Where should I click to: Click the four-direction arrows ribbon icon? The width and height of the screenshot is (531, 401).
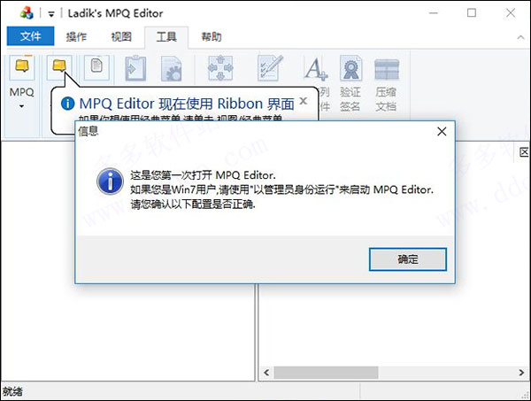(220, 68)
